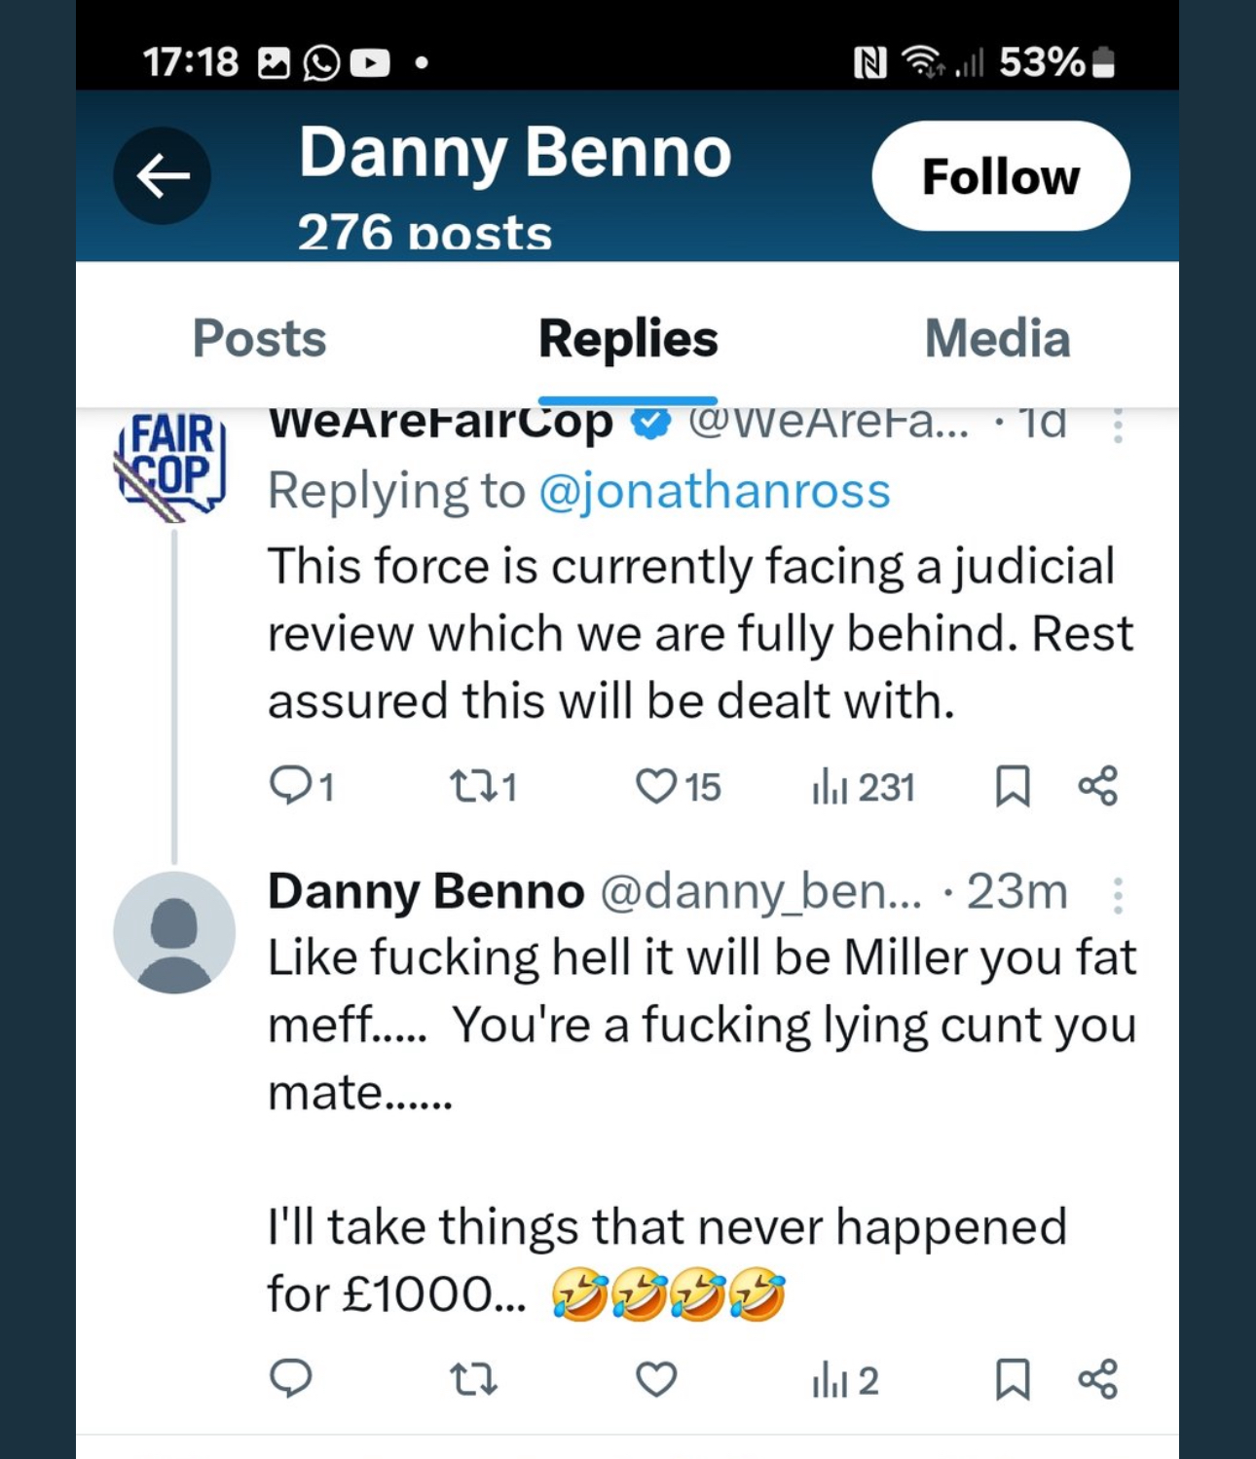Switch to the Posts tab
Image resolution: width=1256 pixels, height=1459 pixels.
click(x=259, y=339)
